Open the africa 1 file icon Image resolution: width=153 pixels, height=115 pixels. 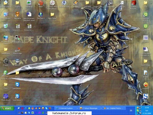click(145, 74)
